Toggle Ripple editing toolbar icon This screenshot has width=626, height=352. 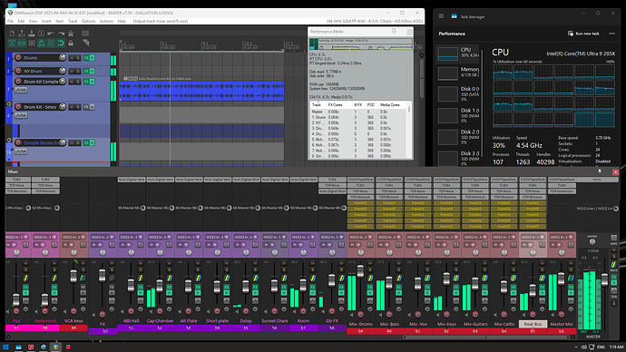[32, 44]
